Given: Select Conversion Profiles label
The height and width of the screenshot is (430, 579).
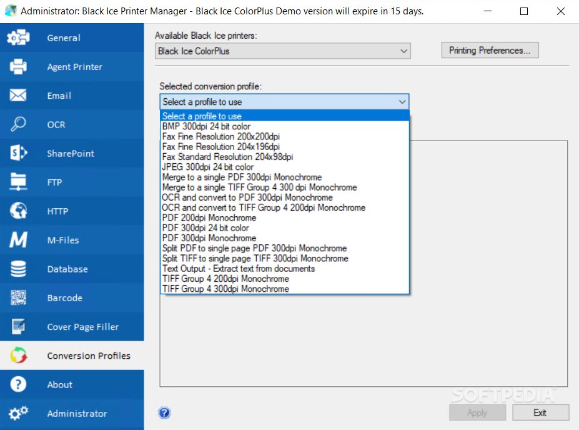Looking at the screenshot, I should pos(89,356).
